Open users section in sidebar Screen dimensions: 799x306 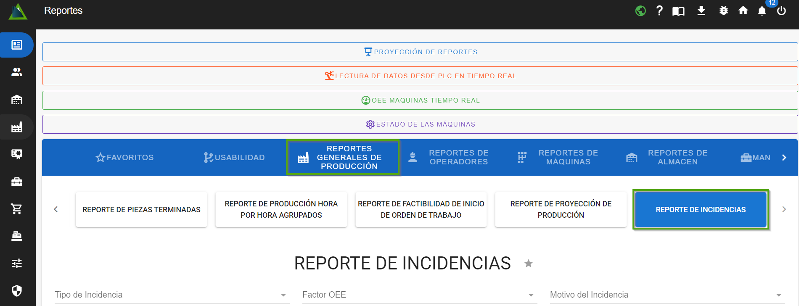(x=17, y=72)
